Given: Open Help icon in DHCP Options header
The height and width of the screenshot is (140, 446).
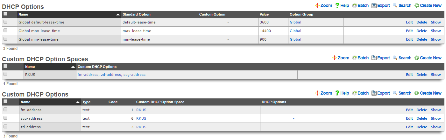Looking at the screenshot, I should 337,5.
